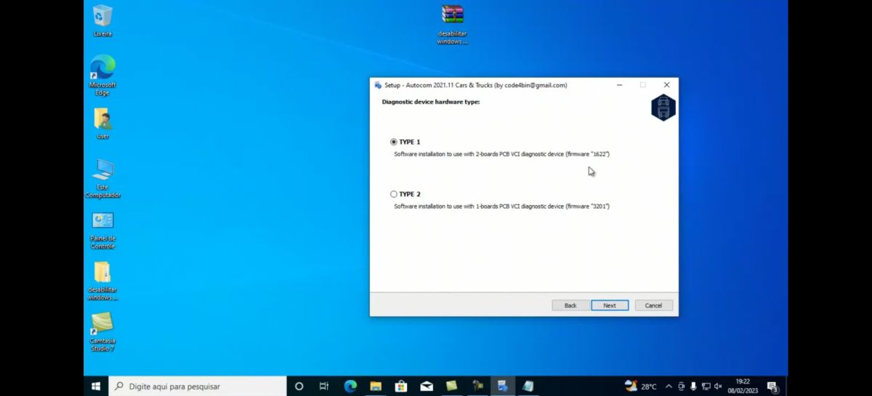
Task: Click the taskbar search box
Action: (x=198, y=387)
